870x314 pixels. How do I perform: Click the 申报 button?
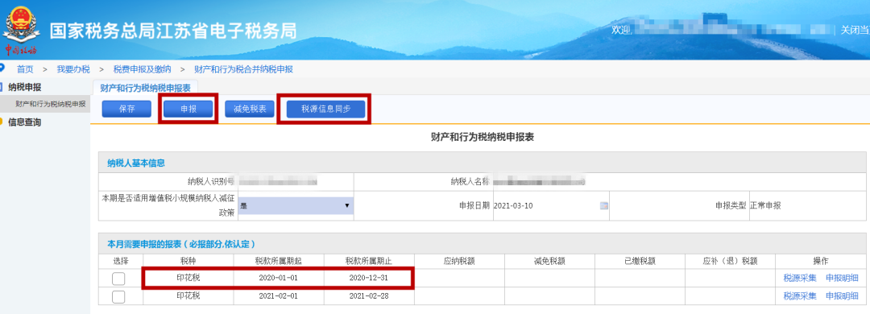click(x=188, y=109)
